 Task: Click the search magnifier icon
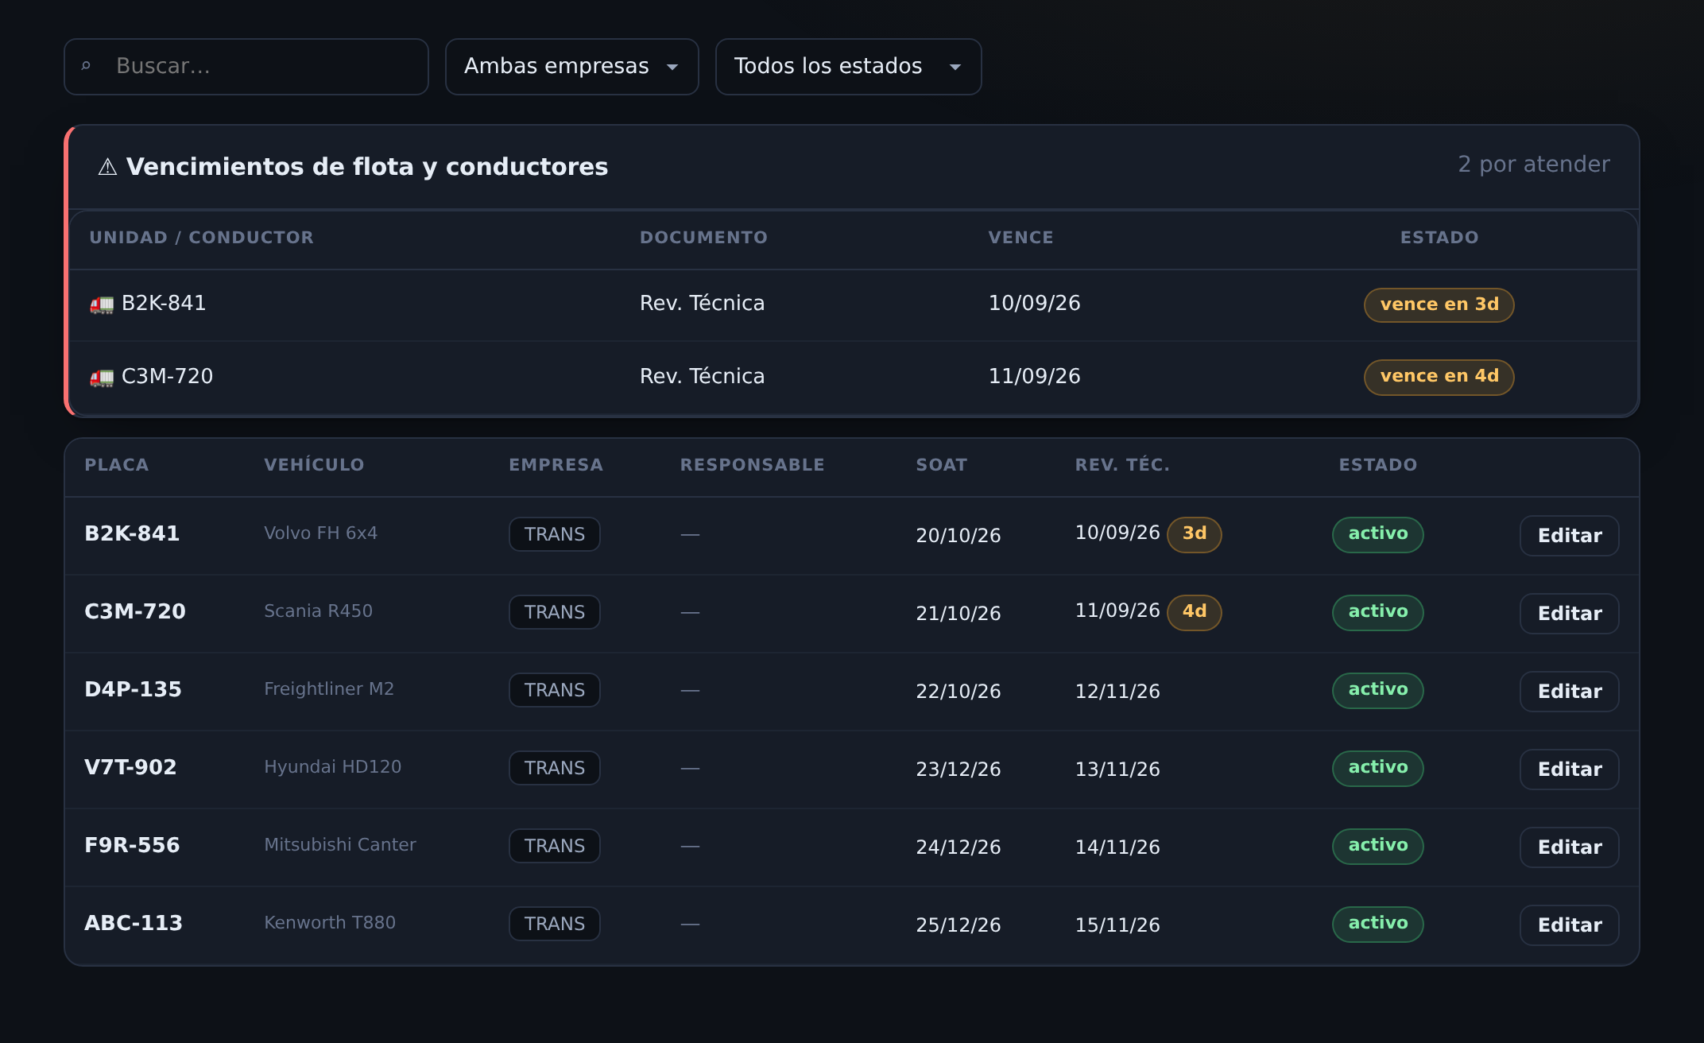pyautogui.click(x=86, y=66)
